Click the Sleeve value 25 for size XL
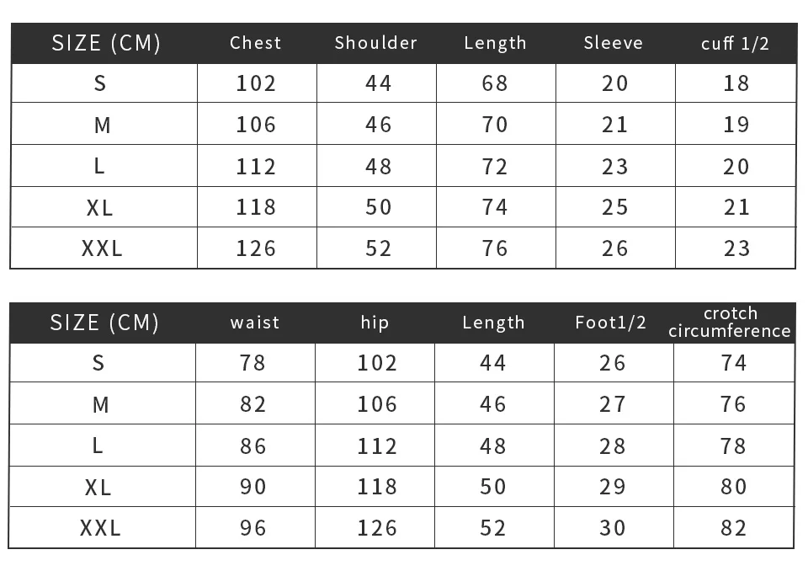The height and width of the screenshot is (571, 808). pyautogui.click(x=615, y=207)
